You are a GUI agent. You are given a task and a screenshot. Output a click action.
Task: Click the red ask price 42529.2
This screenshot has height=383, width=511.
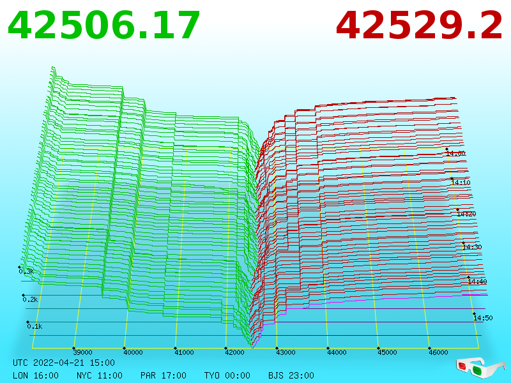click(420, 26)
